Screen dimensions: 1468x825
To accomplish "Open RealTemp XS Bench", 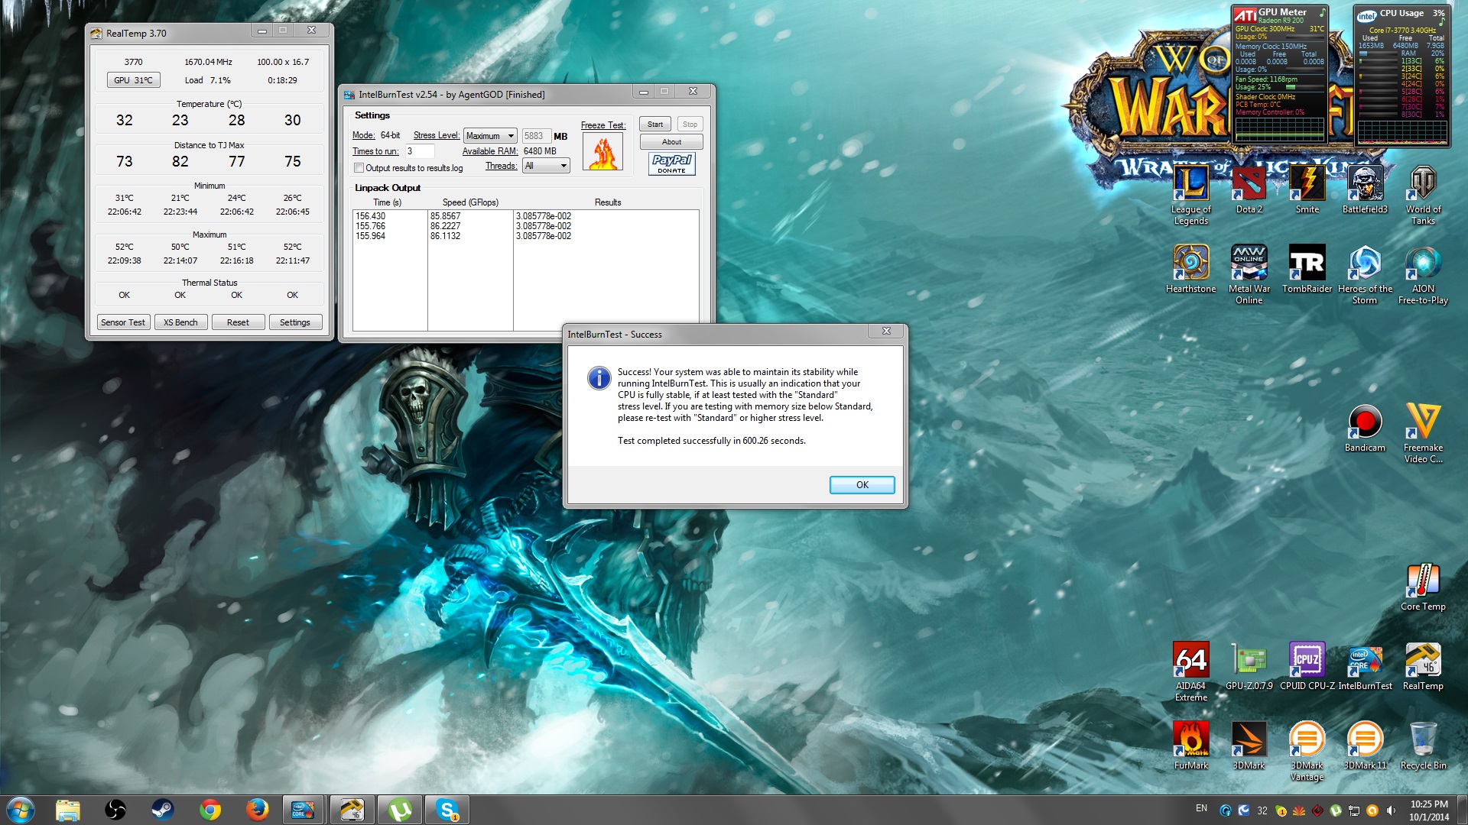I will (180, 322).
